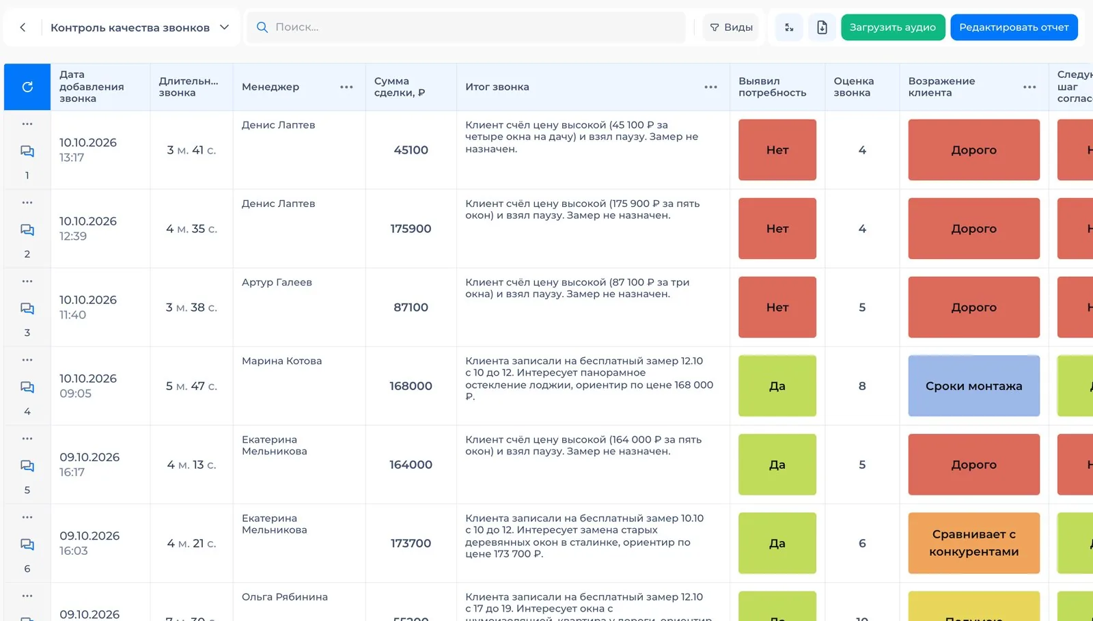Screen dimensions: 1093x621
Task: Open the Виды filter button
Action: click(x=731, y=27)
